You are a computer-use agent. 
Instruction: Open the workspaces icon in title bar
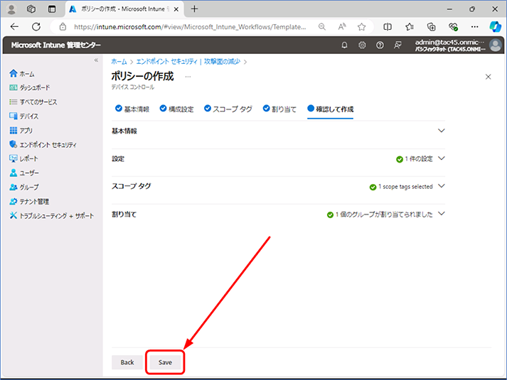(31, 9)
